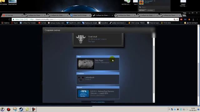Click the Создание значка dialog title
This screenshot has height=112, width=200.
[x=52, y=30]
